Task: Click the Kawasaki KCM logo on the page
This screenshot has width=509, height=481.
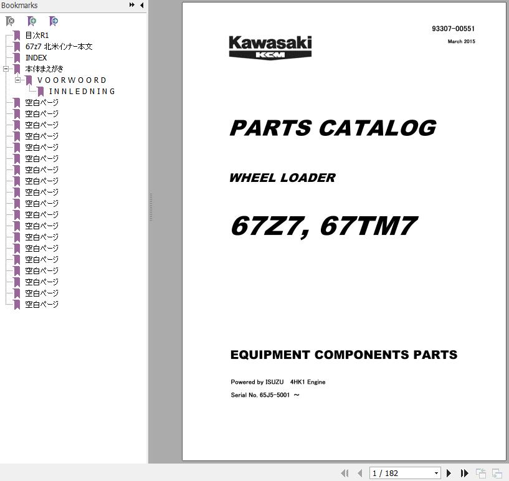Action: pos(270,48)
